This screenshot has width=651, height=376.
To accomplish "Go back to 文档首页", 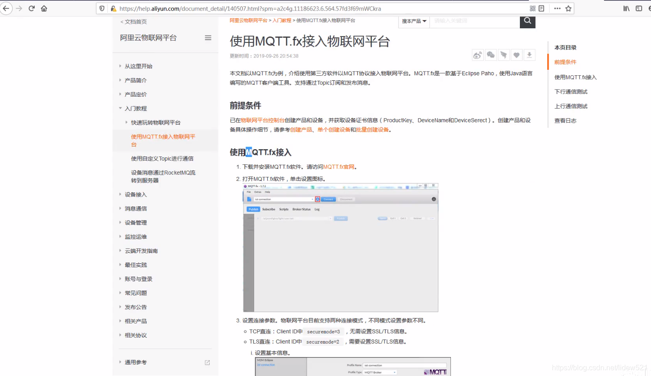I will pyautogui.click(x=133, y=22).
